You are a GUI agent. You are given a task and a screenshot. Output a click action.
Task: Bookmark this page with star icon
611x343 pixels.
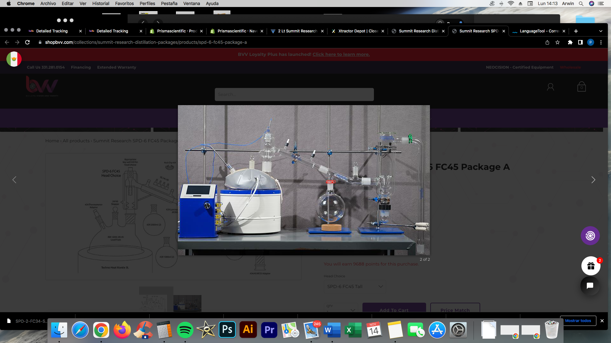tap(558, 42)
